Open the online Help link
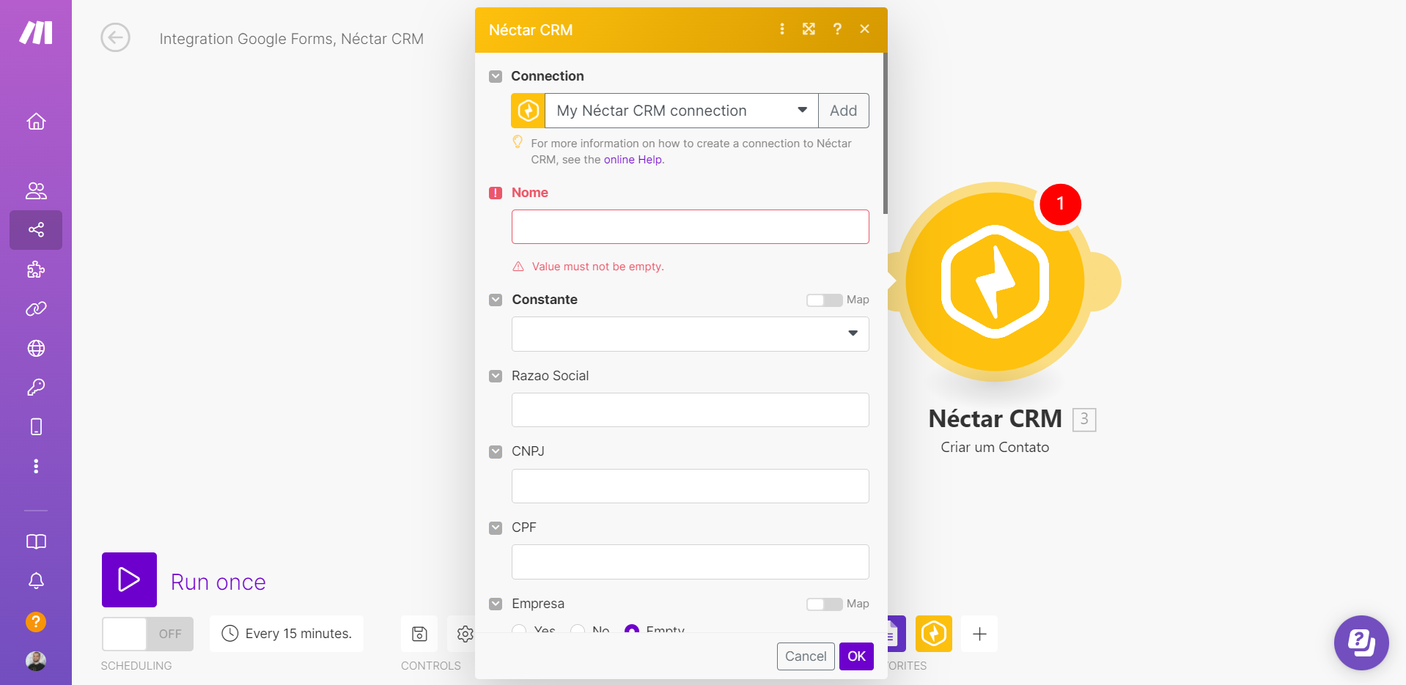 pos(633,160)
